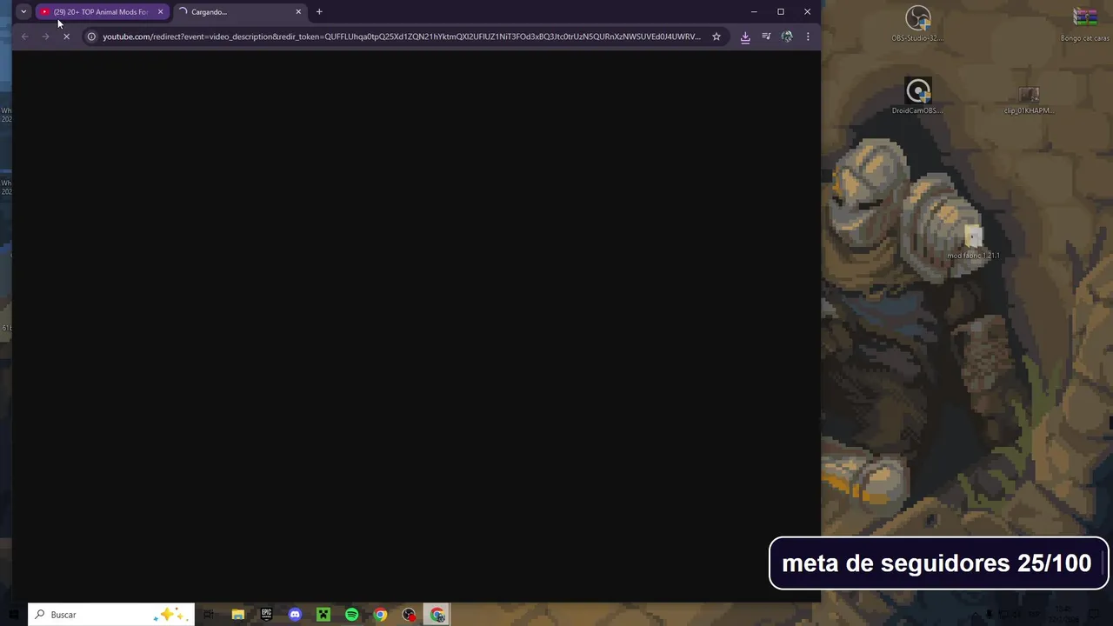Click the Windows Start button

(13, 615)
